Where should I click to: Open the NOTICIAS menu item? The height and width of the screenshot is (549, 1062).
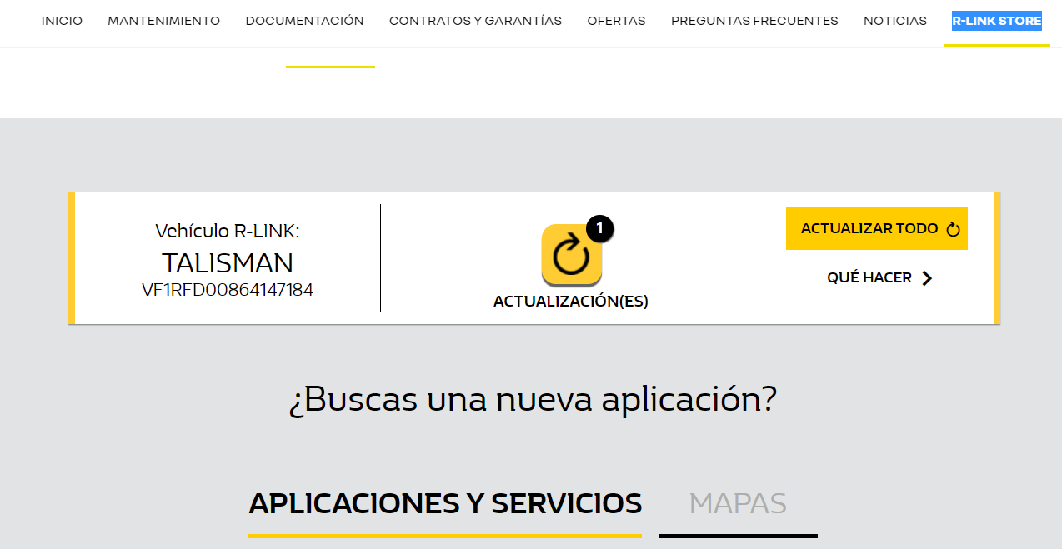pos(895,21)
